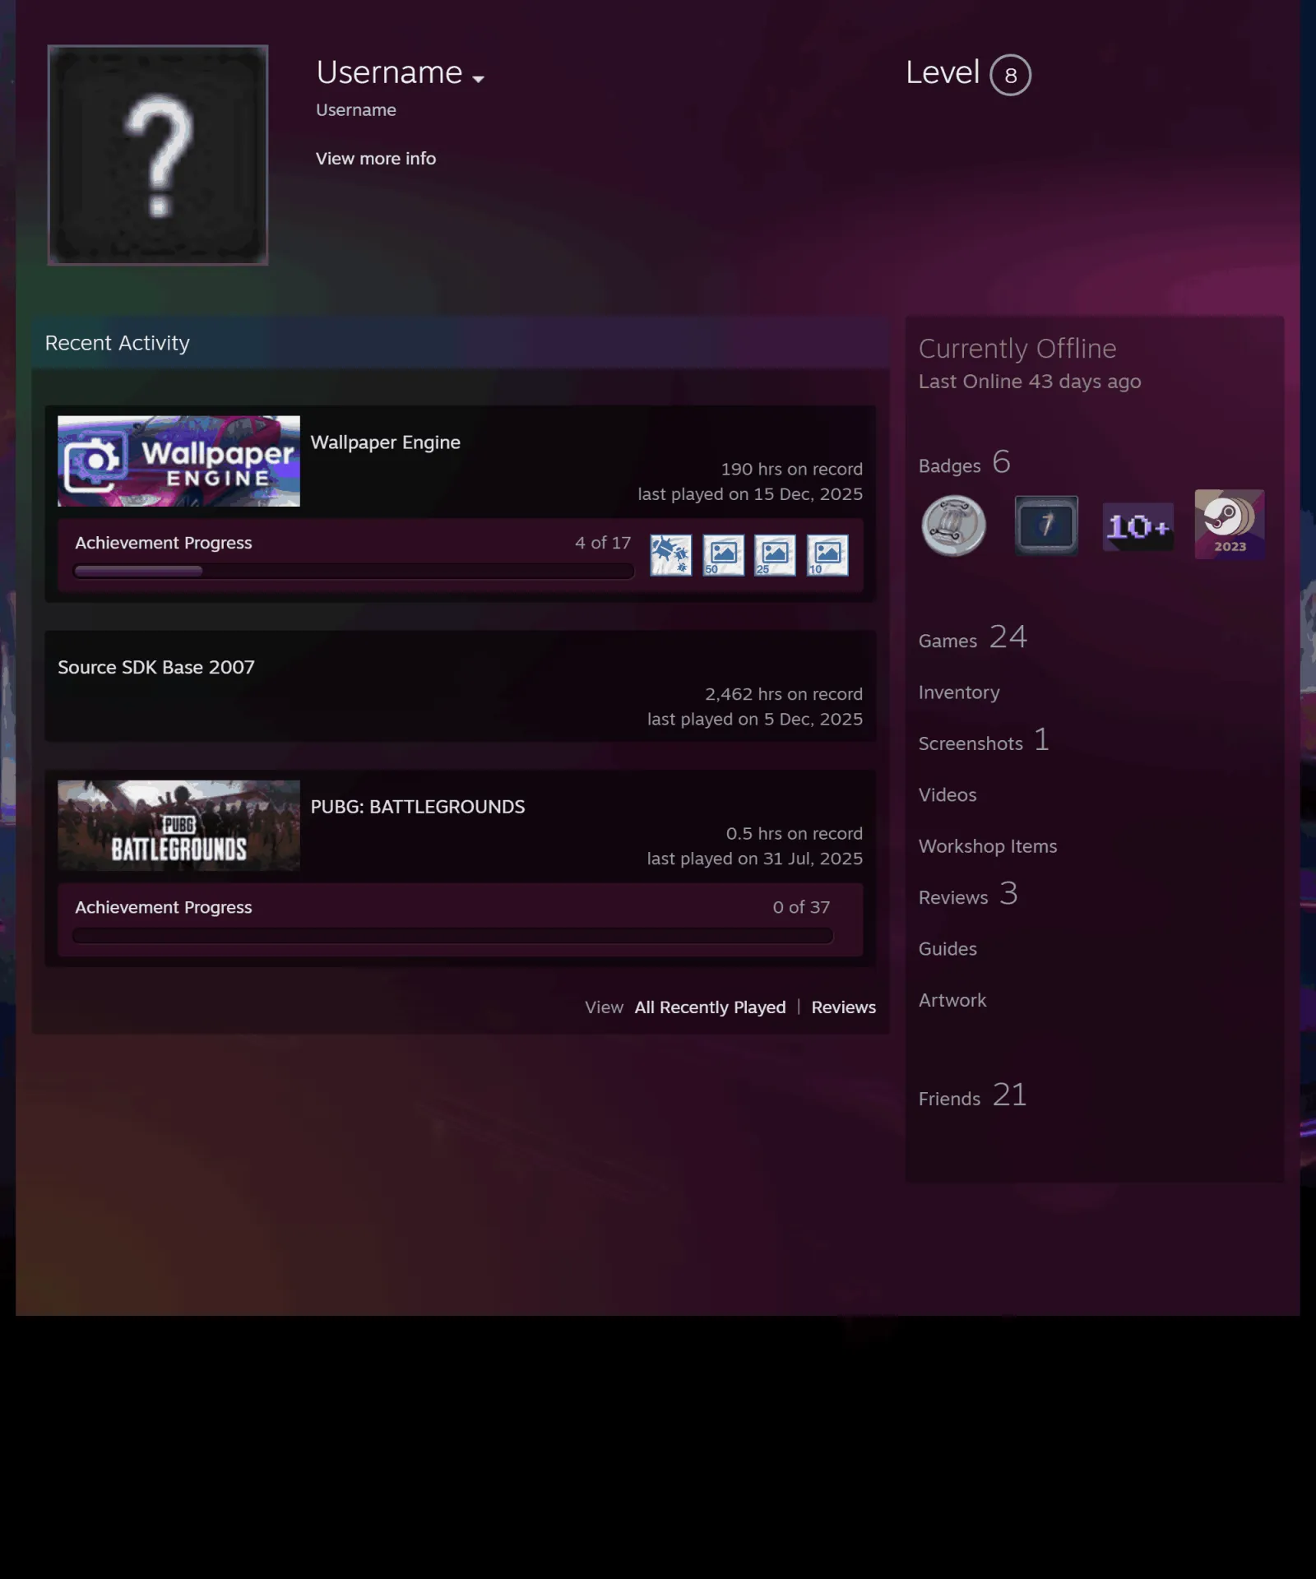The height and width of the screenshot is (1579, 1316).
Task: Click the Level 8 badge circle
Action: 1010,75
